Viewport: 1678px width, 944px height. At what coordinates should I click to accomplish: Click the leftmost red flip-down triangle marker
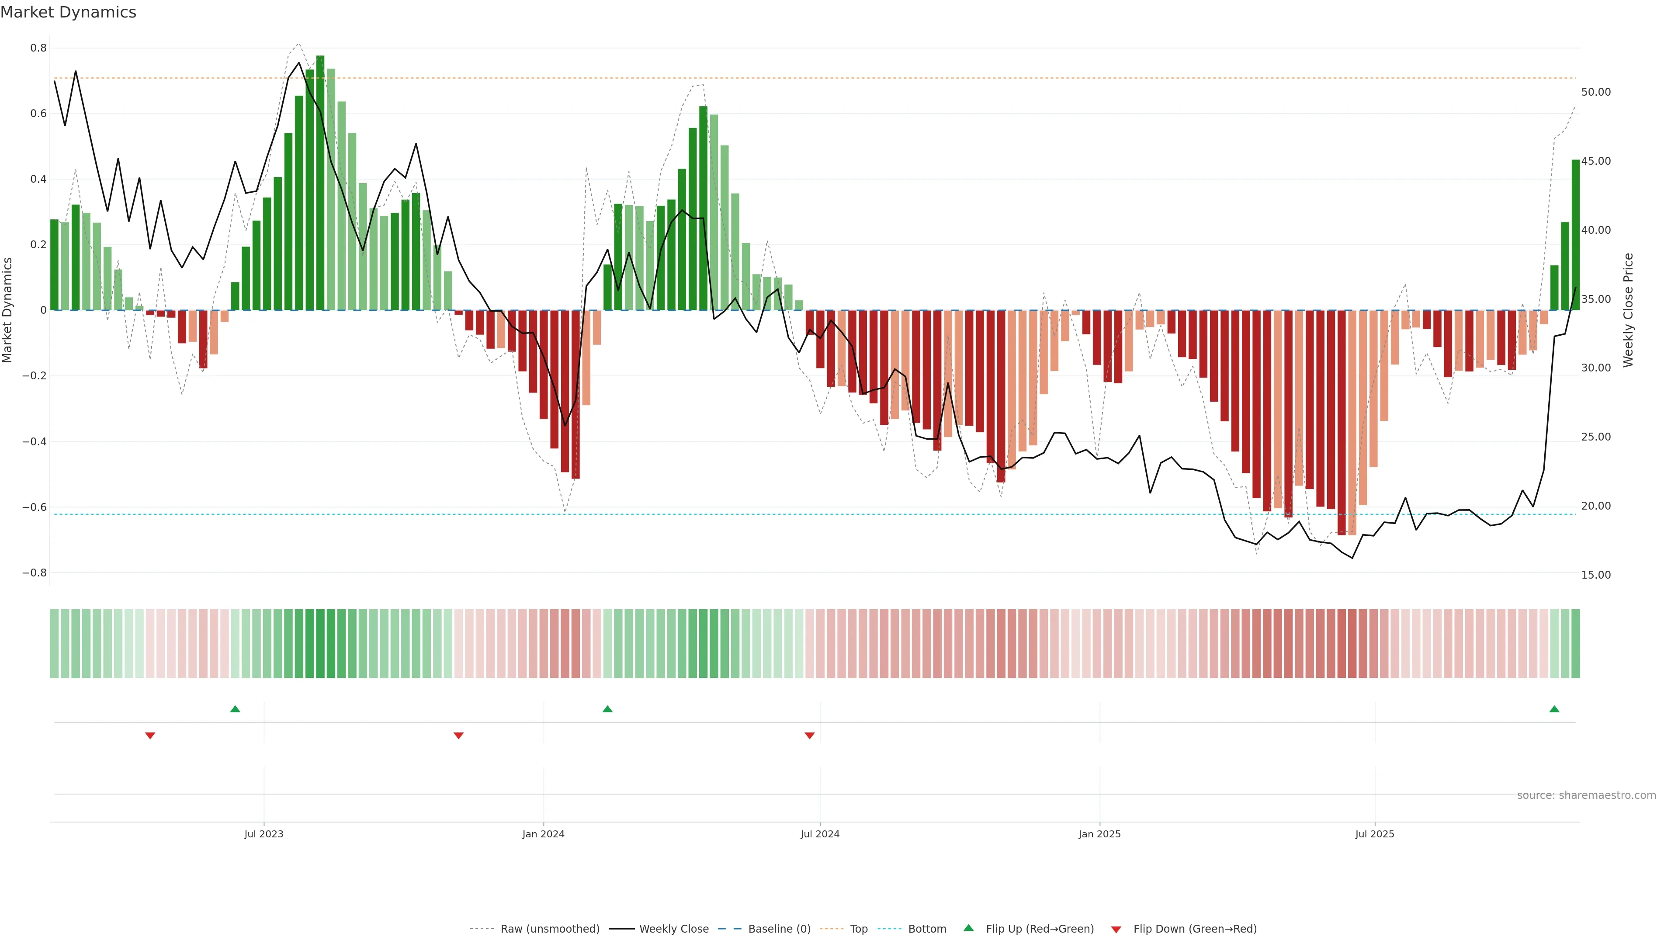click(150, 736)
